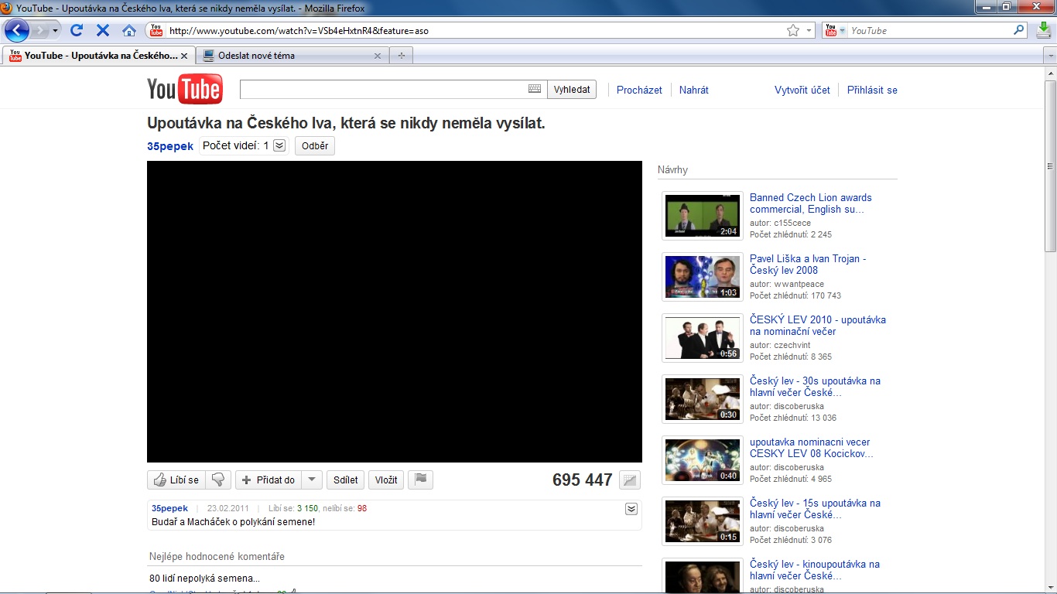Open the back/forward history dropdown arrow
This screenshot has height=594, width=1057.
(55, 31)
